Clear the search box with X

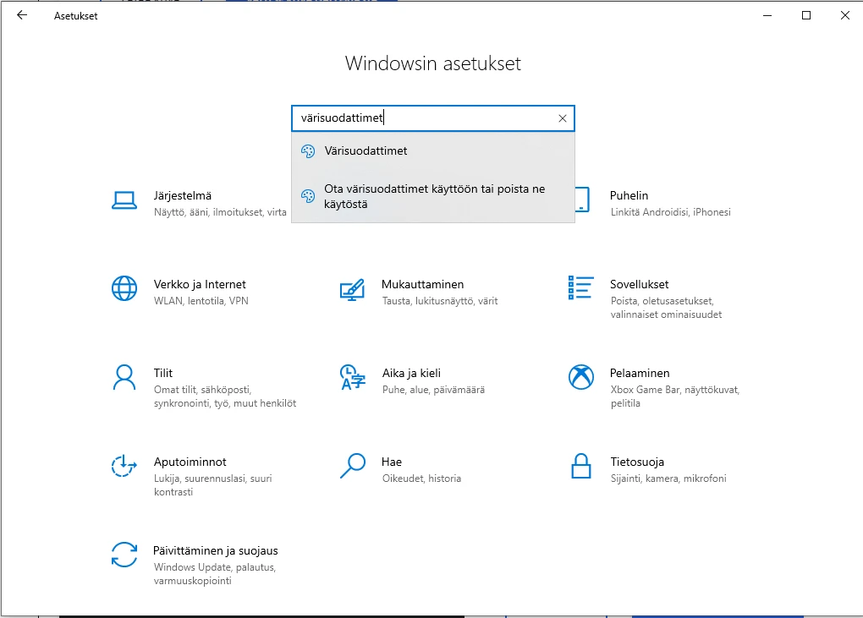[x=563, y=118]
